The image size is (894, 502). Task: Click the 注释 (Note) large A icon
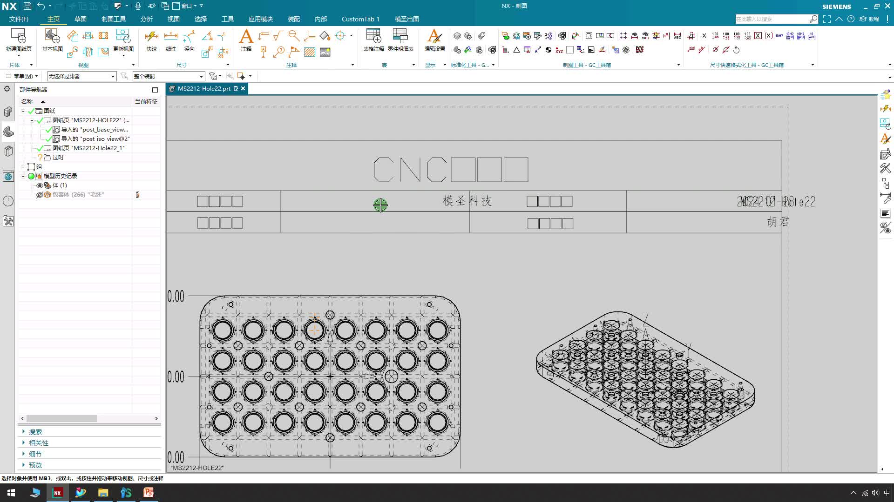coord(246,36)
